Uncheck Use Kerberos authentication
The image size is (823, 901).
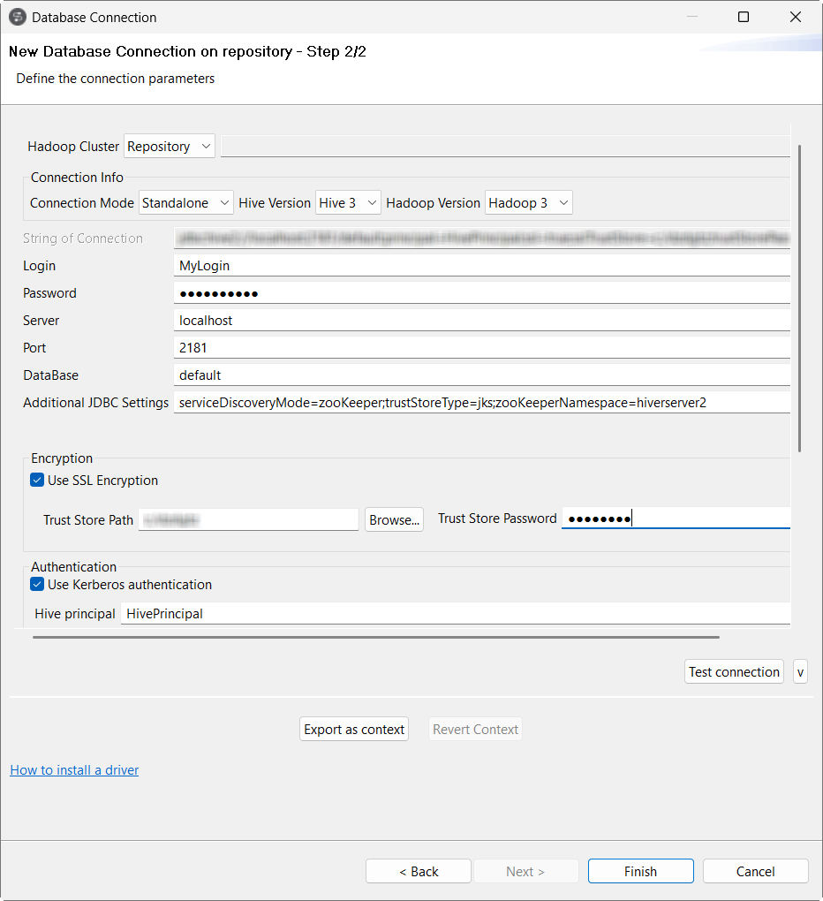36,584
